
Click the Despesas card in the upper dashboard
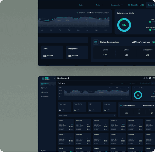[x=77, y=52]
